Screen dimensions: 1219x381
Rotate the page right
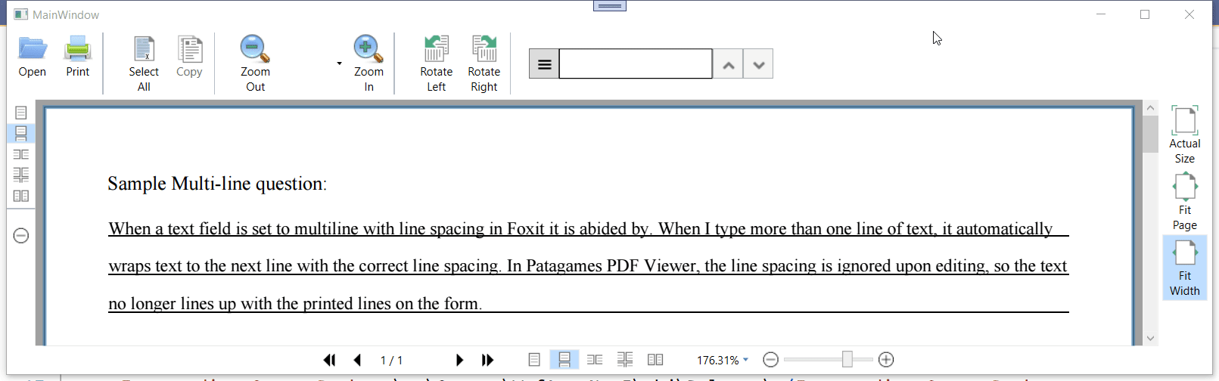point(484,48)
